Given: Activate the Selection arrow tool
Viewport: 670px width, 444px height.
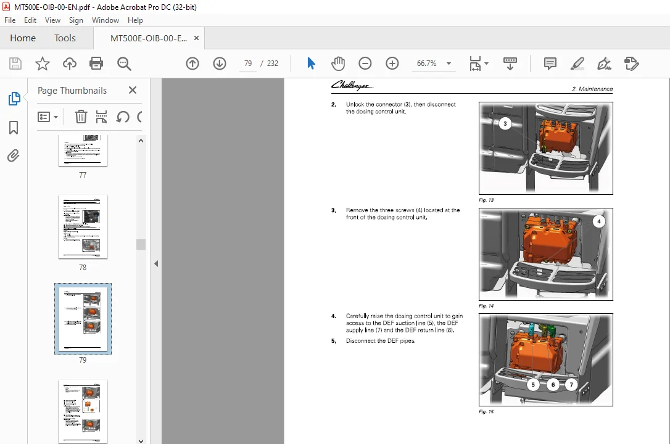Looking at the screenshot, I should (311, 64).
